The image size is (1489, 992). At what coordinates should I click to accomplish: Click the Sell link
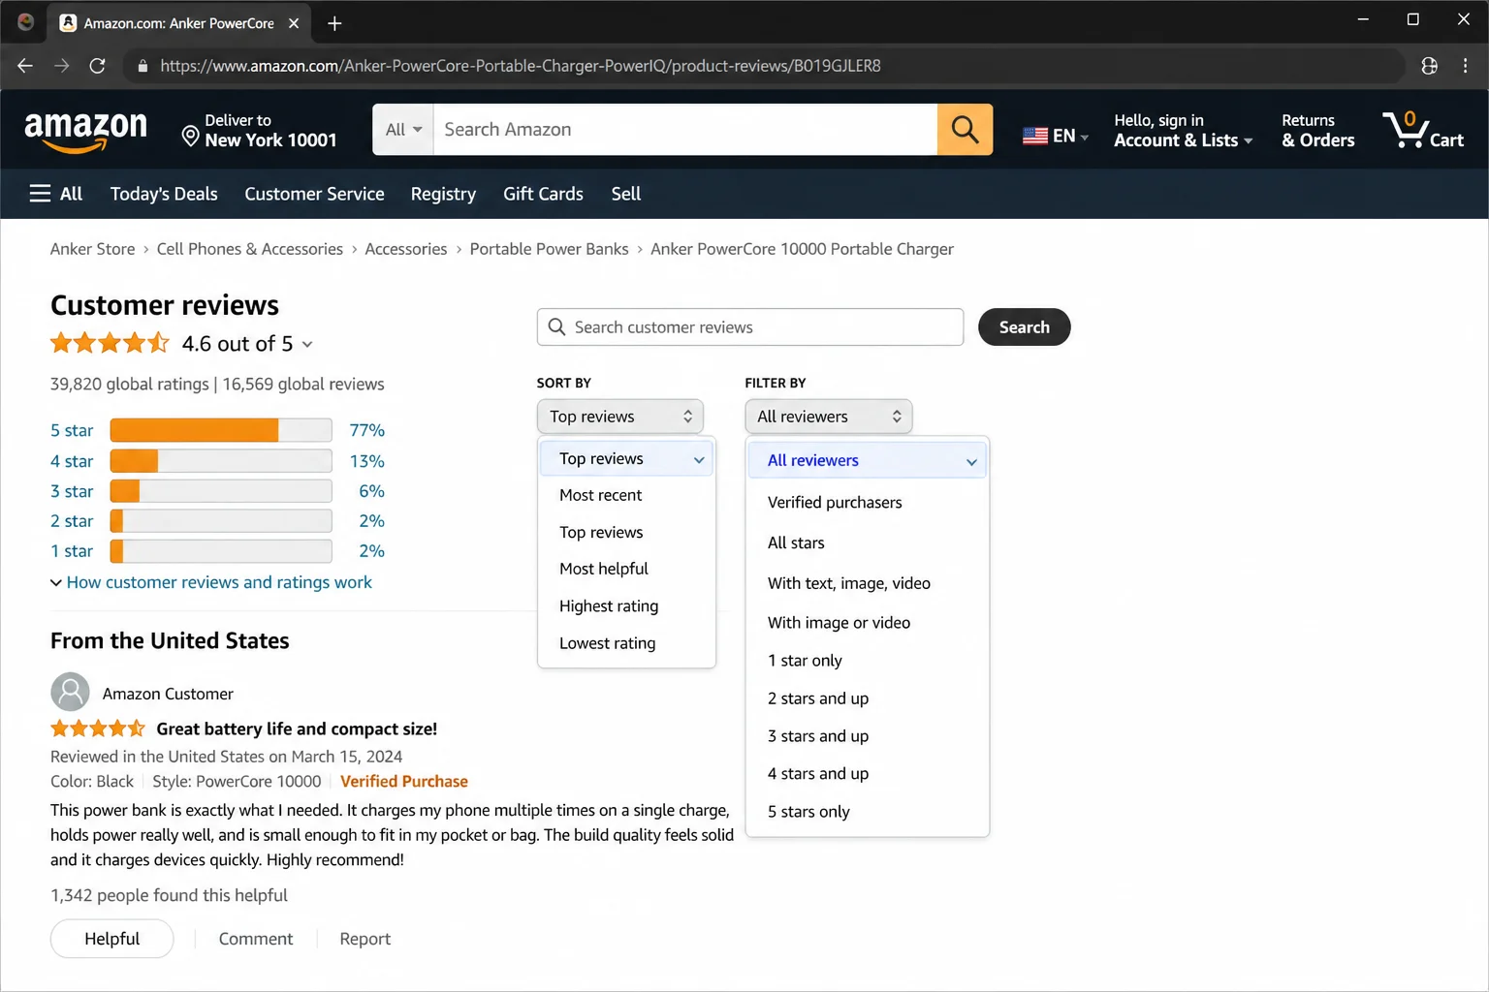pyautogui.click(x=626, y=194)
